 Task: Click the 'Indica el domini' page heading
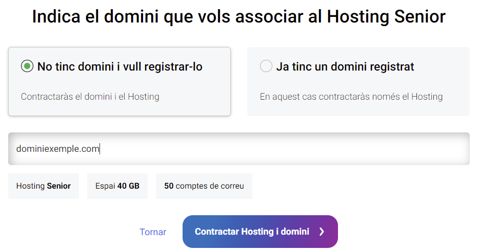click(238, 16)
